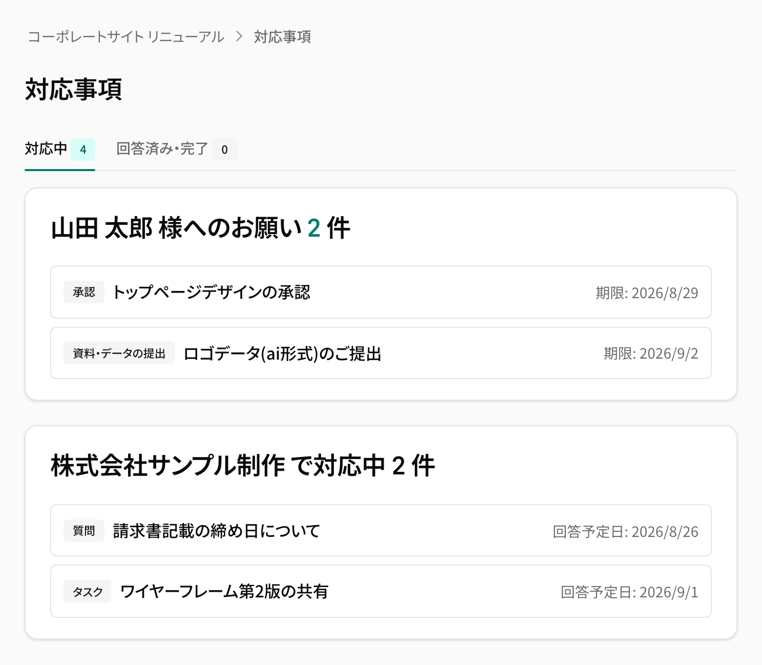Open 請求書記載の締め日について item
762x665 pixels.
(381, 530)
